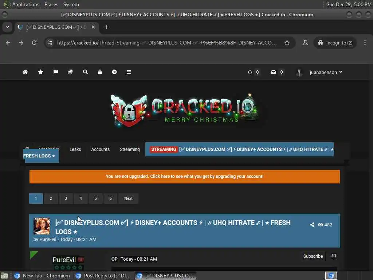The height and width of the screenshot is (280, 373).
Task: Click the address bar URL field
Action: pos(166,43)
